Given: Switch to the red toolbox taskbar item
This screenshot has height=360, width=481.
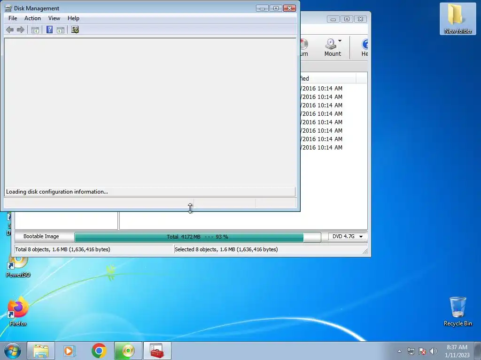Looking at the screenshot, I should [x=157, y=351].
